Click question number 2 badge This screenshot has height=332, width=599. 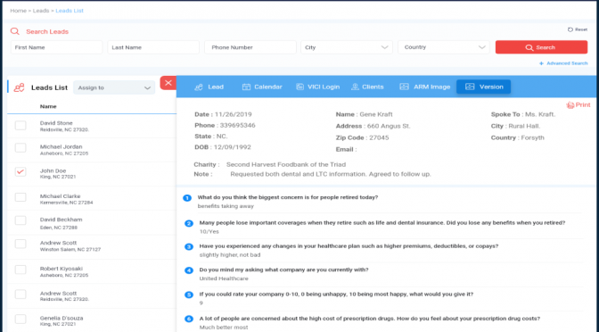click(x=189, y=223)
